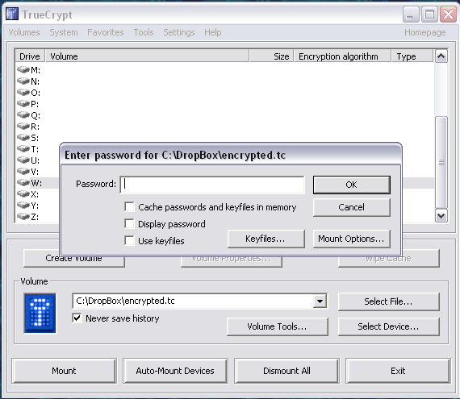The width and height of the screenshot is (460, 399).
Task: Sort by the Size column header
Action: tap(272, 56)
